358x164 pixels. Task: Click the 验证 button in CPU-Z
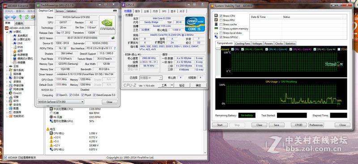(x=182, y=85)
